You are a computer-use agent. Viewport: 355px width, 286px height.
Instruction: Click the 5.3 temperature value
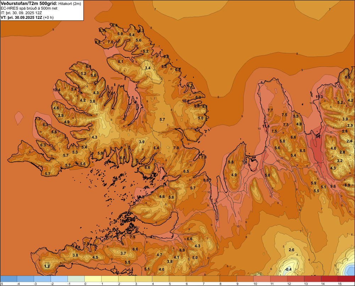click(75, 152)
